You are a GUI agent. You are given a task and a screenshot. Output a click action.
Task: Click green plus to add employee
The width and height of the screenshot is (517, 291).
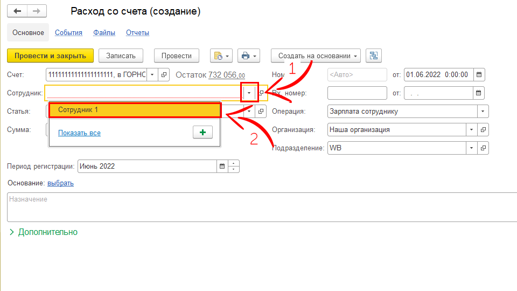coord(202,133)
